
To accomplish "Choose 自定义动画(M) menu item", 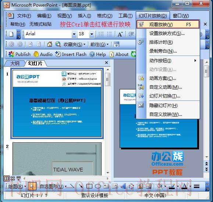I will (168, 87).
